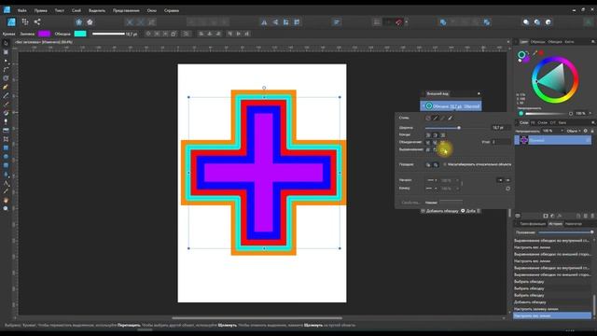Select the Place Image tool
Viewport: 597px width, 336px height.
tap(6, 131)
